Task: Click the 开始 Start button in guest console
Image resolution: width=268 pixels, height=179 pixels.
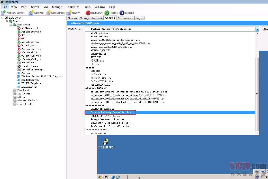Action: point(103,177)
